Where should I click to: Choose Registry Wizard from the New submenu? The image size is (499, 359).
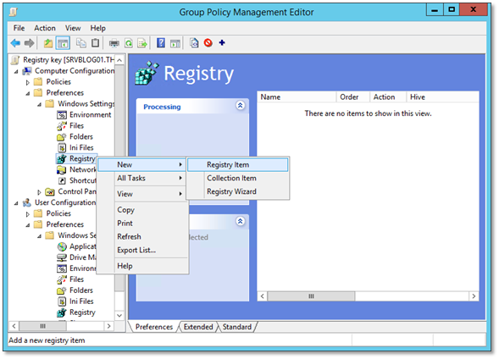(238, 191)
